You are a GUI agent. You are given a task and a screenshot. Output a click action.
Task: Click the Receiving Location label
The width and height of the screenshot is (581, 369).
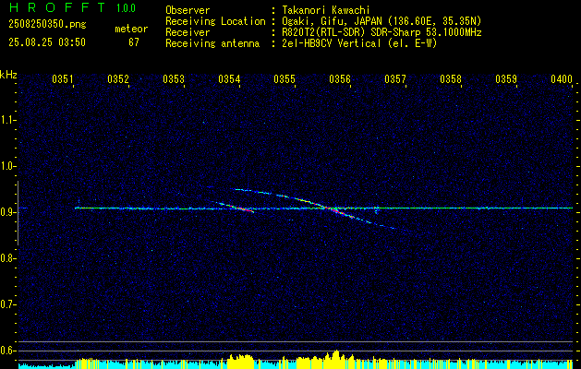click(215, 21)
